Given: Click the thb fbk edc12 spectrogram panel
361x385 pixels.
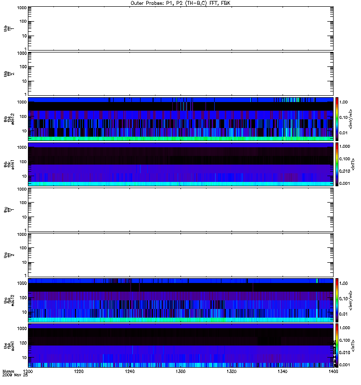Looking at the screenshot, I should click(x=180, y=119).
